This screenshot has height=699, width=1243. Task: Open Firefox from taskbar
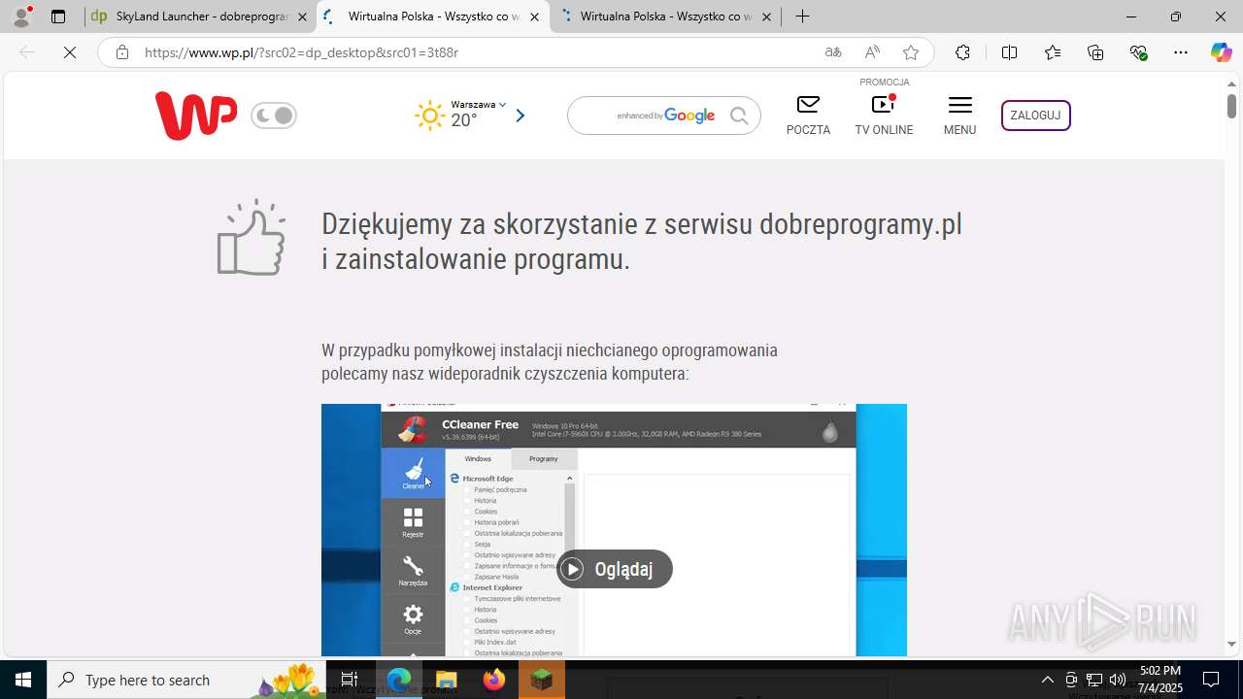494,680
